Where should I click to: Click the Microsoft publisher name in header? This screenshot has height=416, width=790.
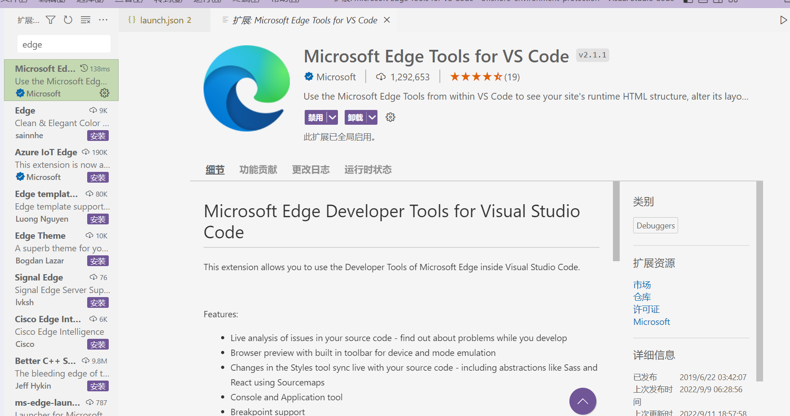tap(336, 77)
